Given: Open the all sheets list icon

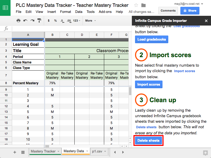Looking at the screenshot, I should [23, 152].
